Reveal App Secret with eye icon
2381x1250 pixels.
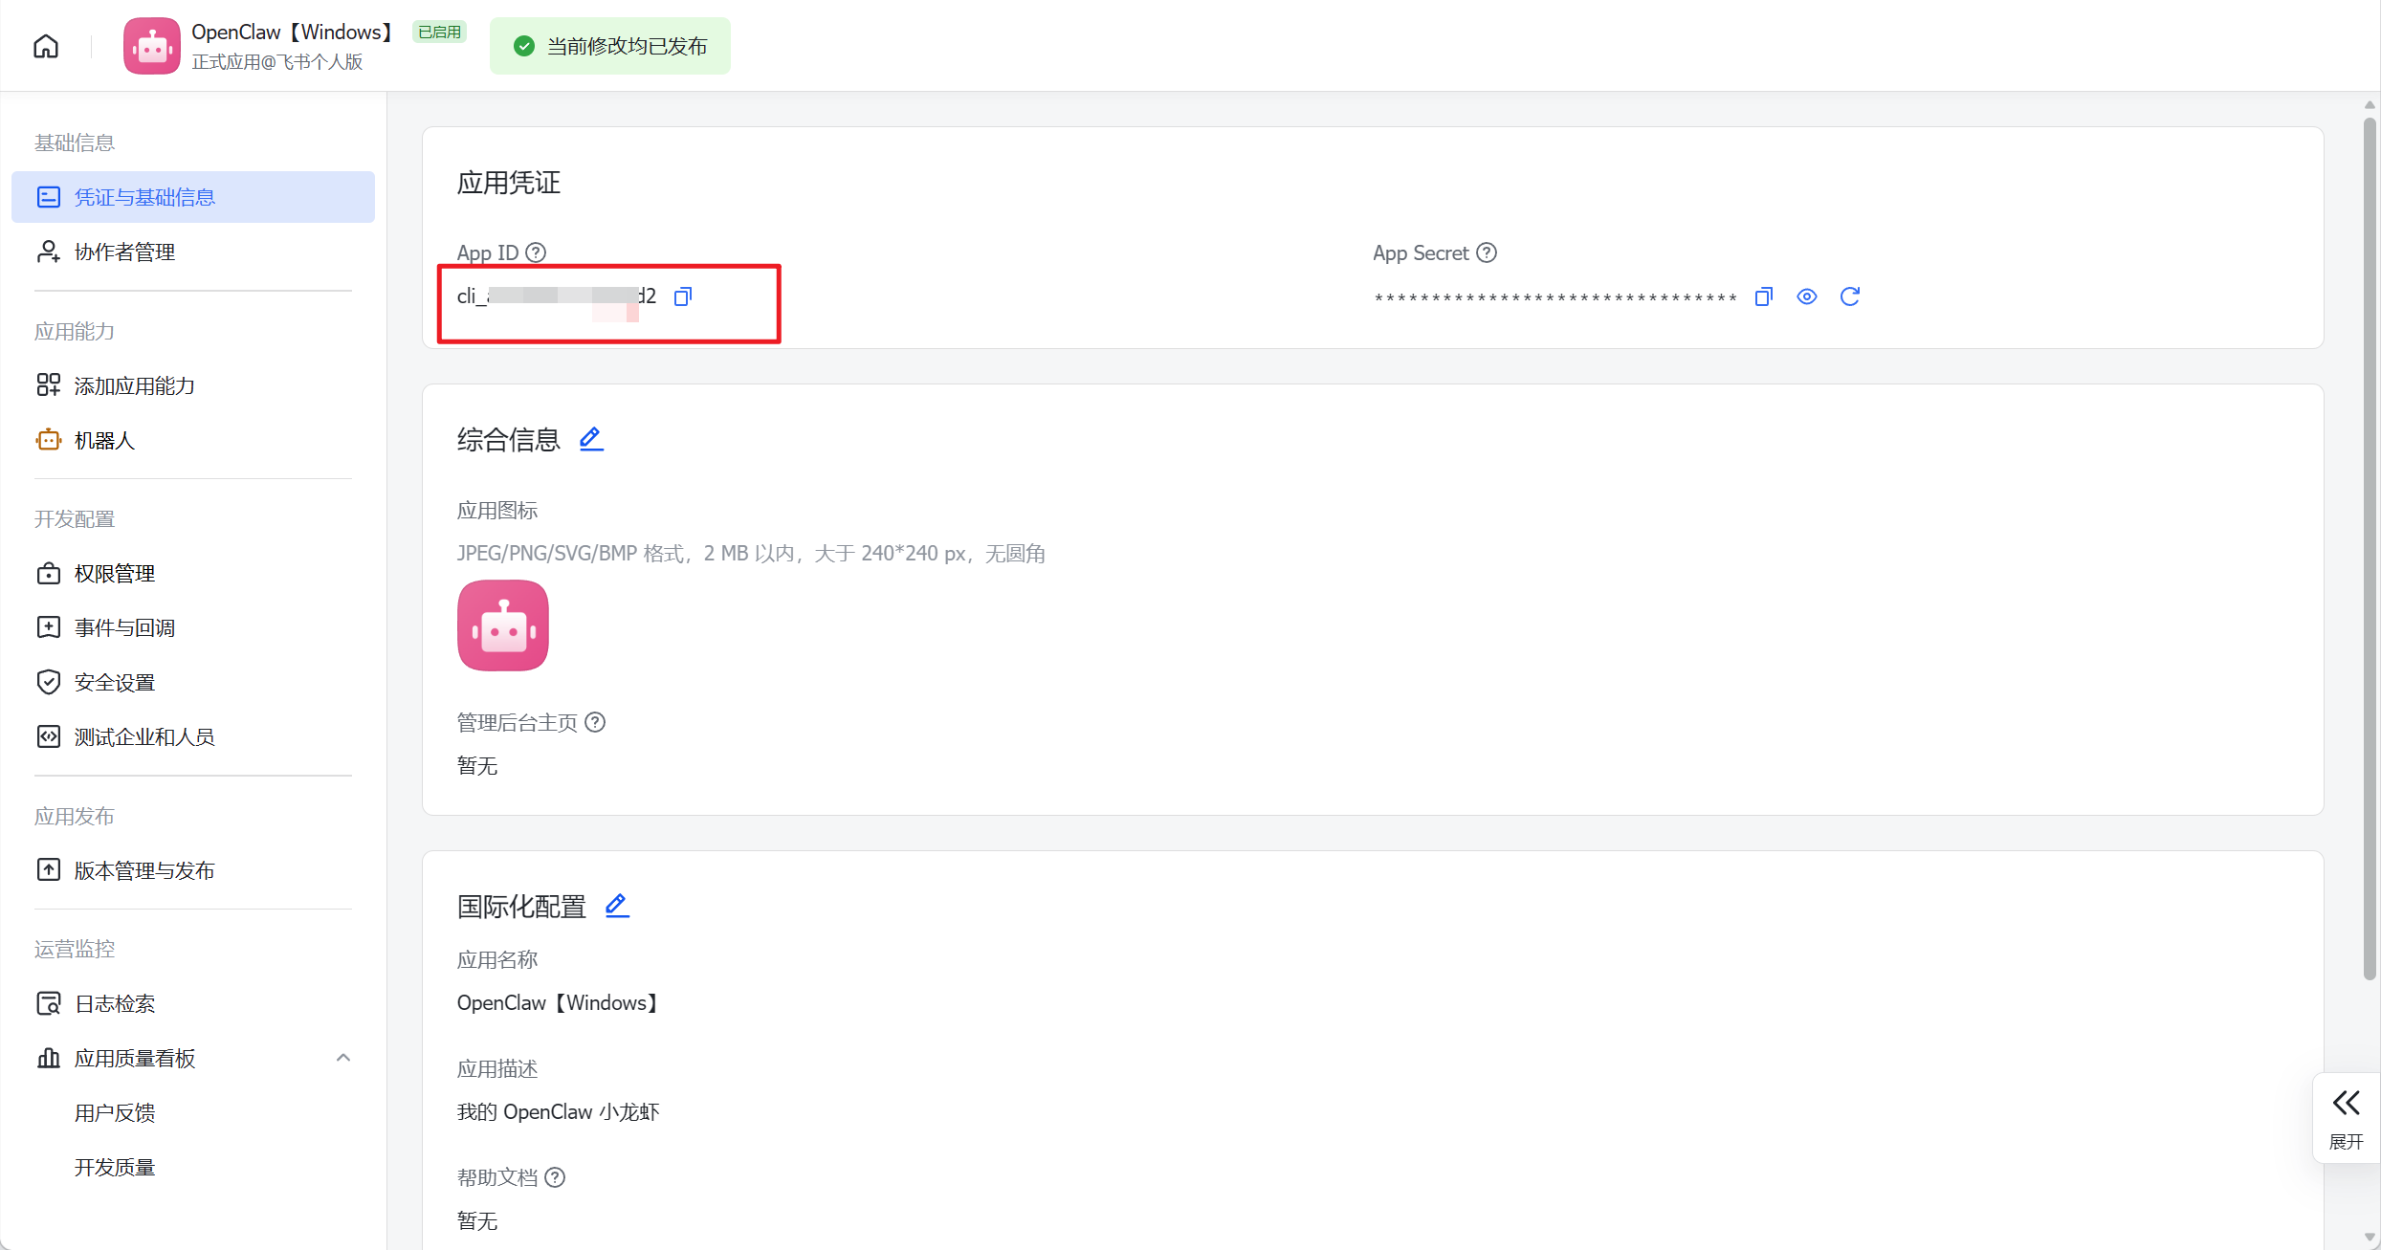[x=1806, y=296]
